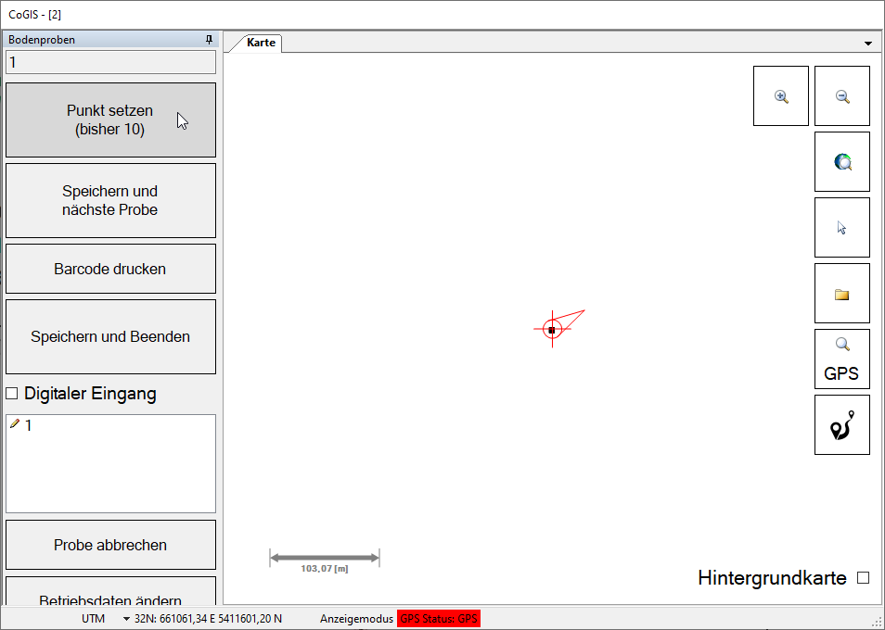
Task: Click the full extent globe icon
Action: click(x=841, y=161)
